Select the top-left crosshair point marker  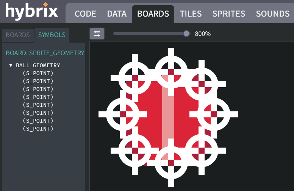click(135, 78)
